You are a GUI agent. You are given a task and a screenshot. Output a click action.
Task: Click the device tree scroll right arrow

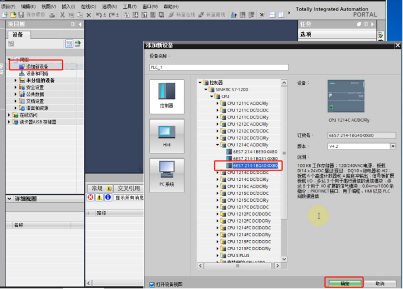click(277, 266)
